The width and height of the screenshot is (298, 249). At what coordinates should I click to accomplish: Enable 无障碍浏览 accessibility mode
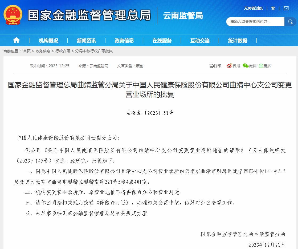click(x=253, y=8)
